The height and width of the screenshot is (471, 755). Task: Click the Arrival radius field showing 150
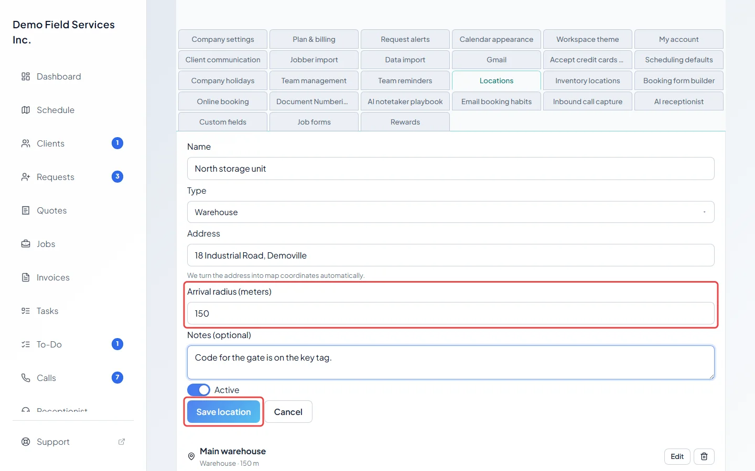coord(451,313)
